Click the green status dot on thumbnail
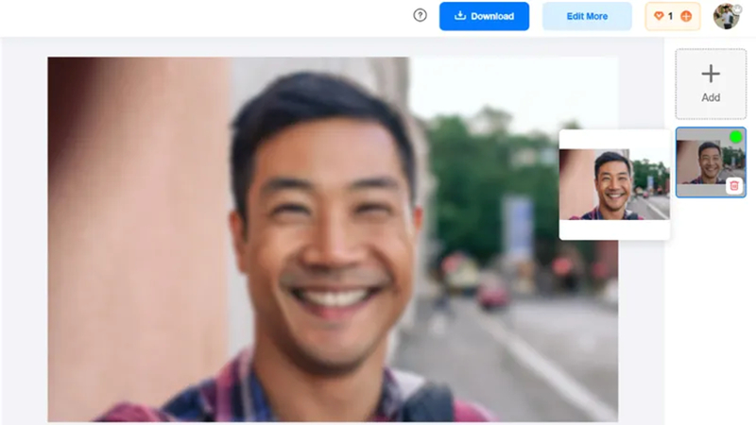 point(735,137)
